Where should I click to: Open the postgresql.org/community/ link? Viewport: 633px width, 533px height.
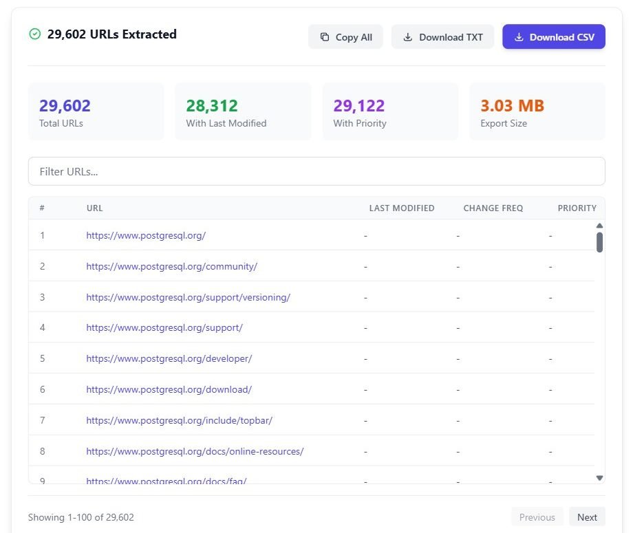(171, 266)
